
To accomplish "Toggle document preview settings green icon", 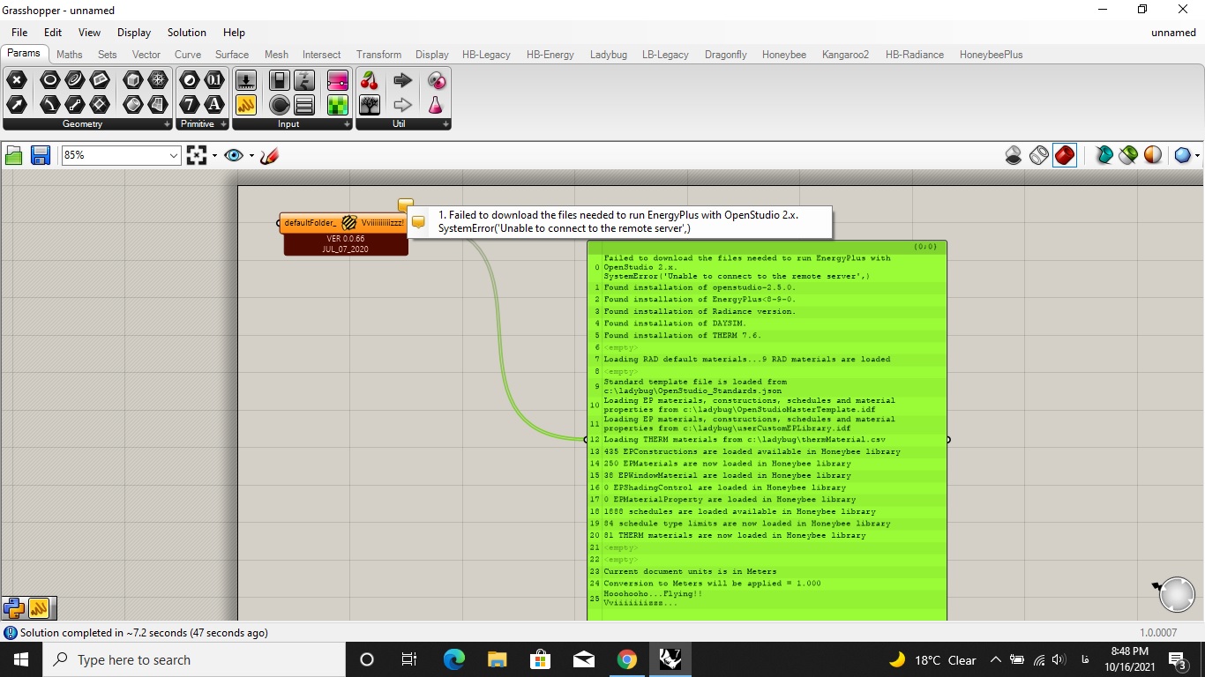I will coord(1128,156).
